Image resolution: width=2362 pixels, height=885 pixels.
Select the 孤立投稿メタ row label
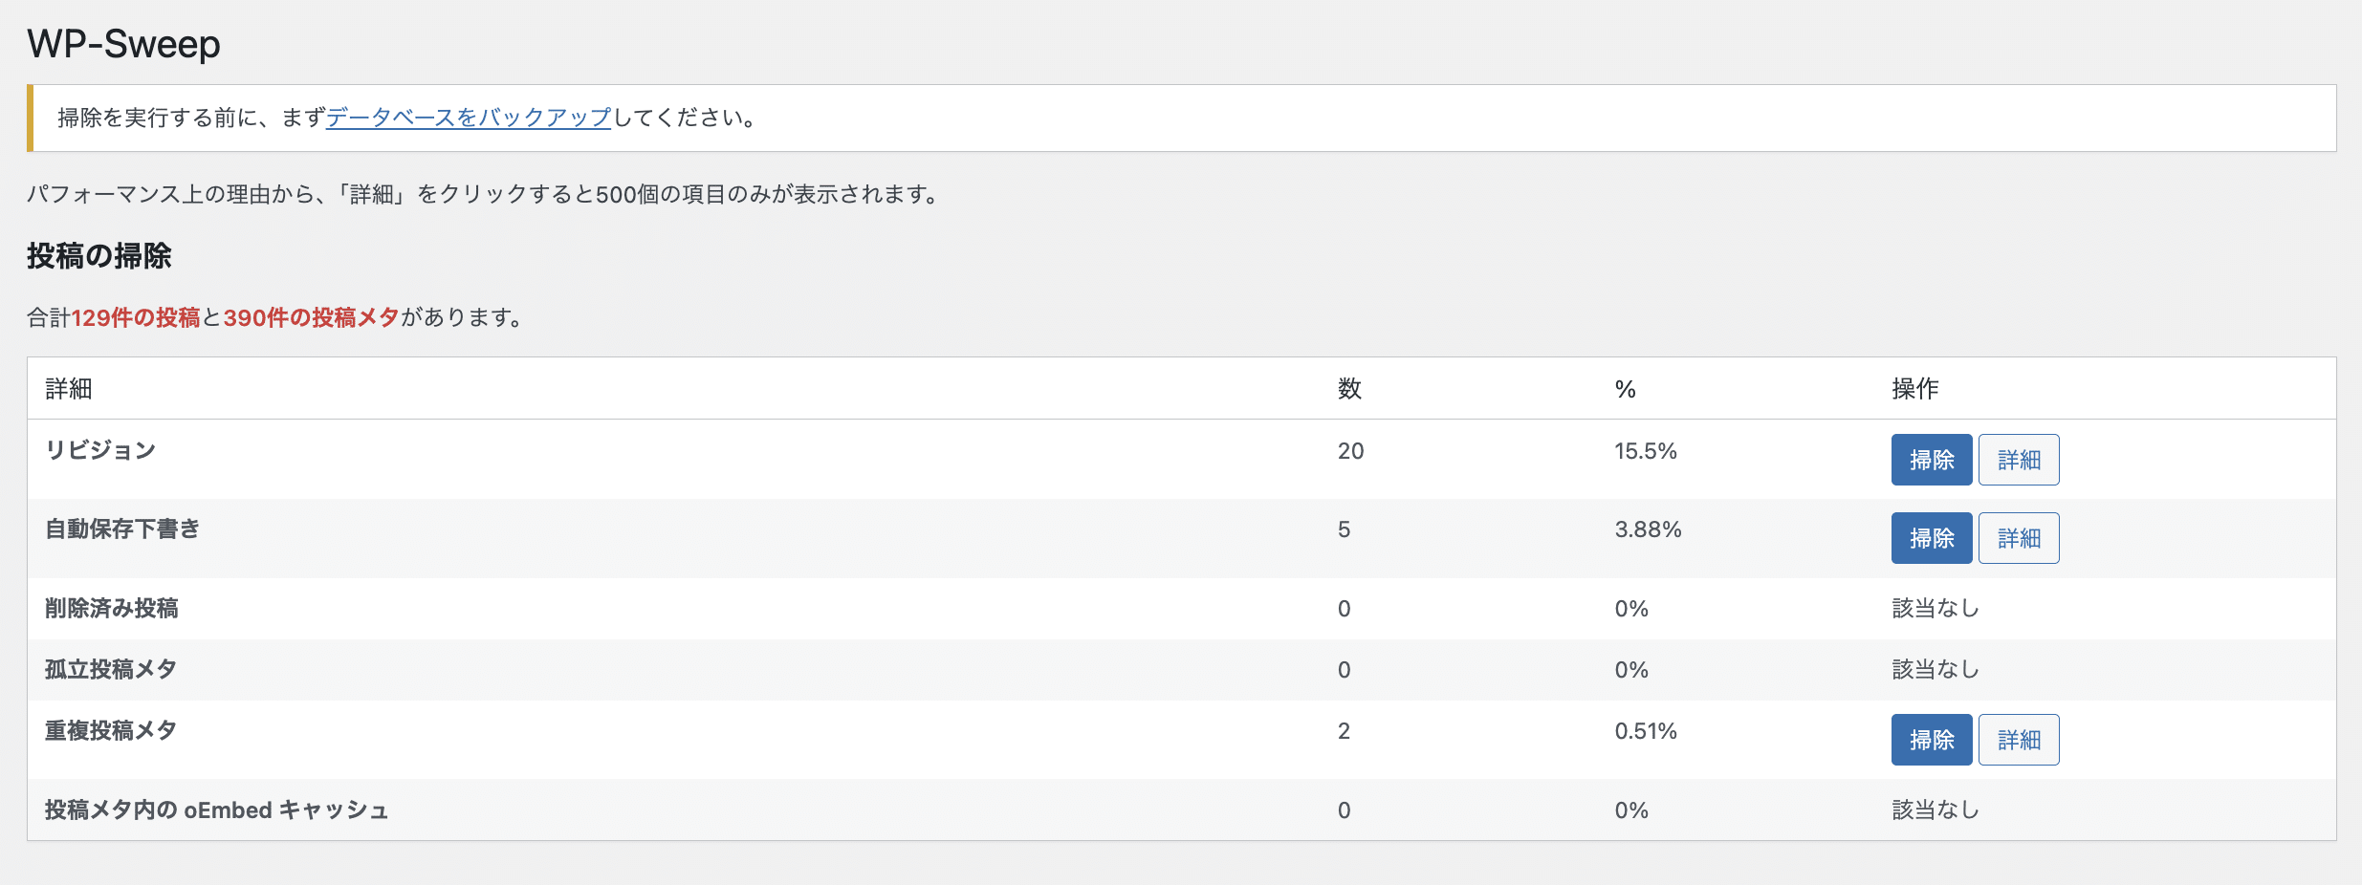click(x=110, y=670)
